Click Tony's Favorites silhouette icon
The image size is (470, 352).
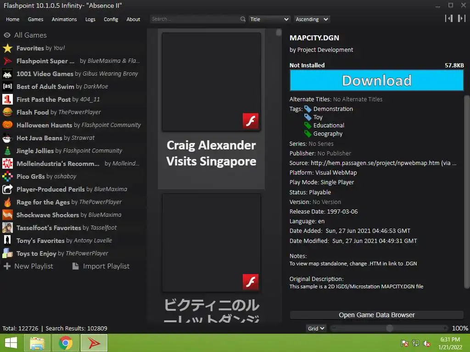tap(7, 241)
